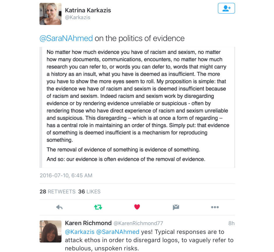The height and width of the screenshot is (252, 274).
Task: Open the three-dot more options menu
Action: point(215,207)
